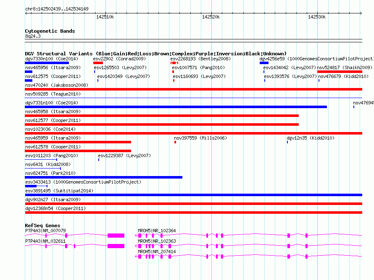Click the red nsv470240 loss bar
The width and height of the screenshot is (374, 280).
point(193,89)
